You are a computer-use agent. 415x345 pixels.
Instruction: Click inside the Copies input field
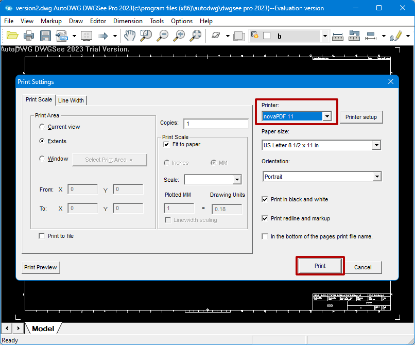point(215,124)
